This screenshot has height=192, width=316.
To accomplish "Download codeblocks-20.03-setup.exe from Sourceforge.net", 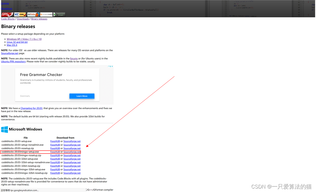I will 72,141.
